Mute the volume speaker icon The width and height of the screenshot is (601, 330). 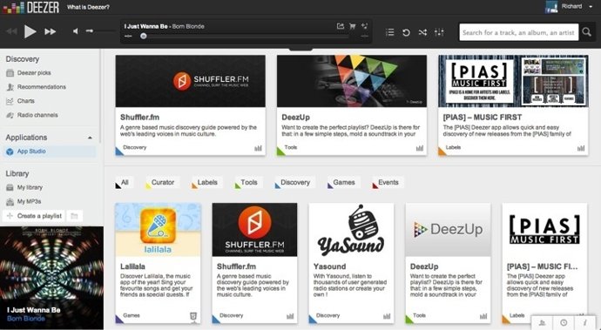coord(76,31)
